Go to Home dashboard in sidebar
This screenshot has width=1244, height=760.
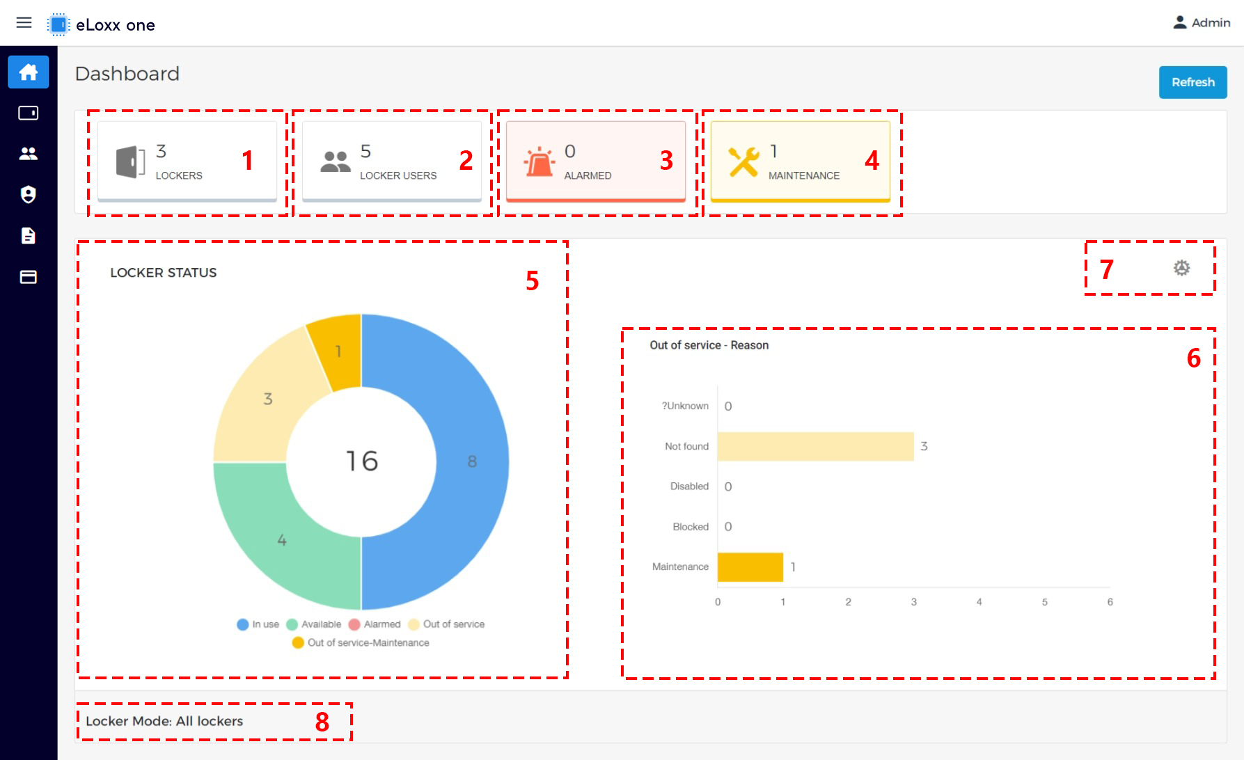(x=29, y=72)
